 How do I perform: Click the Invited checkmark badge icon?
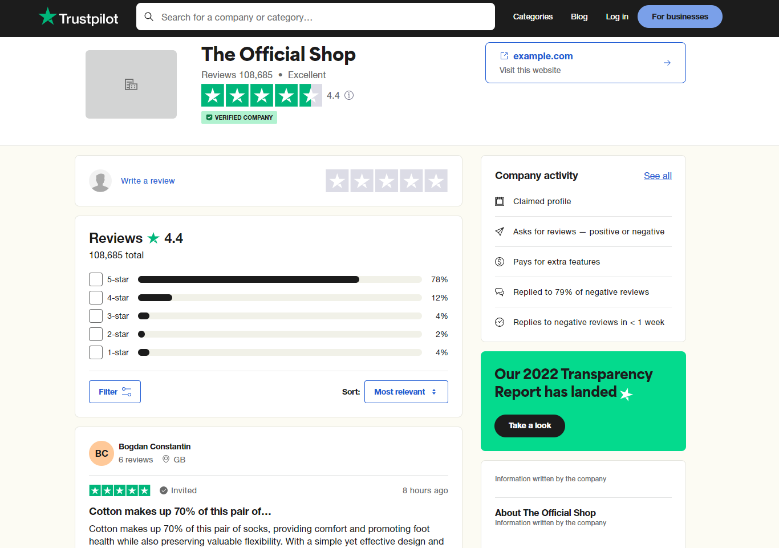[x=164, y=490]
